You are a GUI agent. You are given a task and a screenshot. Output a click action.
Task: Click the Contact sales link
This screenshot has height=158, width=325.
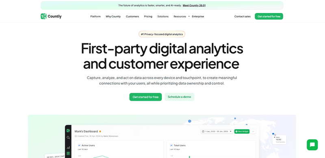tap(243, 17)
